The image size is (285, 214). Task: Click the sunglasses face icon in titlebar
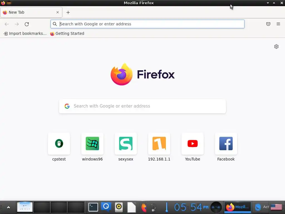tap(9, 3)
